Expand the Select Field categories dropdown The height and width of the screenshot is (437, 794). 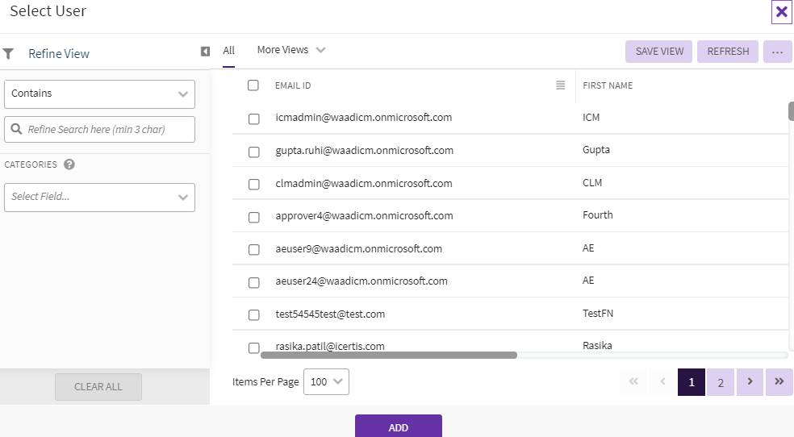point(99,197)
